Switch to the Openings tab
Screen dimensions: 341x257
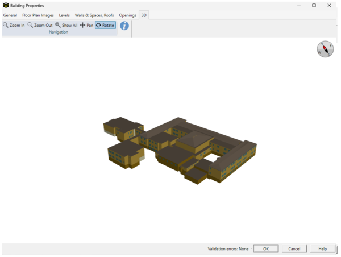[x=127, y=15]
